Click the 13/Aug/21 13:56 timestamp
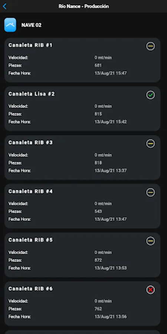 coord(111,317)
